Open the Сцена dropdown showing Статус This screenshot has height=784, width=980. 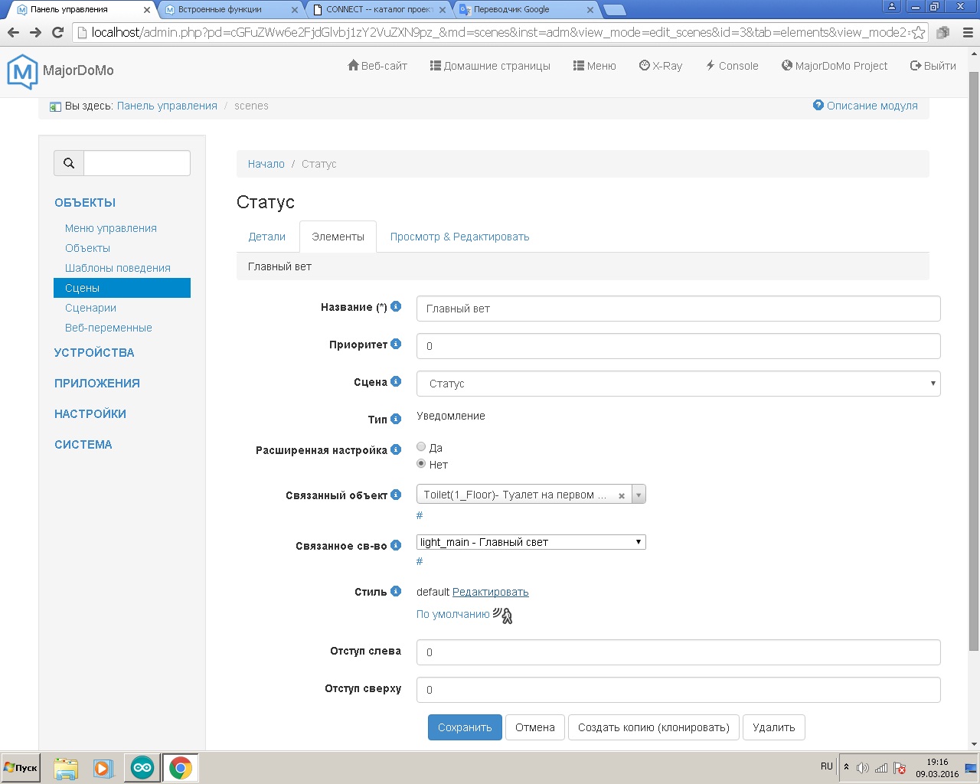(678, 384)
